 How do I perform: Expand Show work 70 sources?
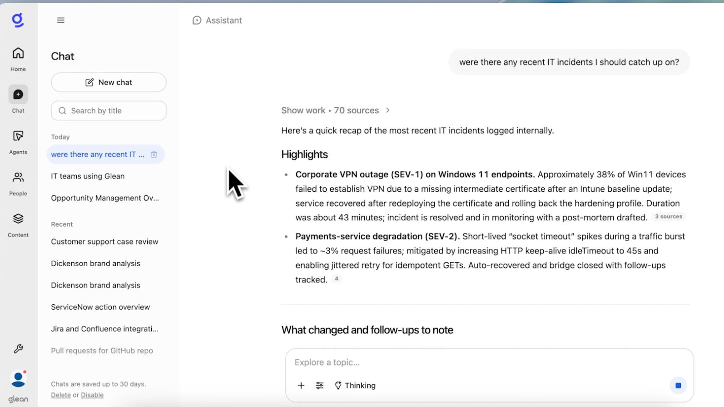click(335, 110)
